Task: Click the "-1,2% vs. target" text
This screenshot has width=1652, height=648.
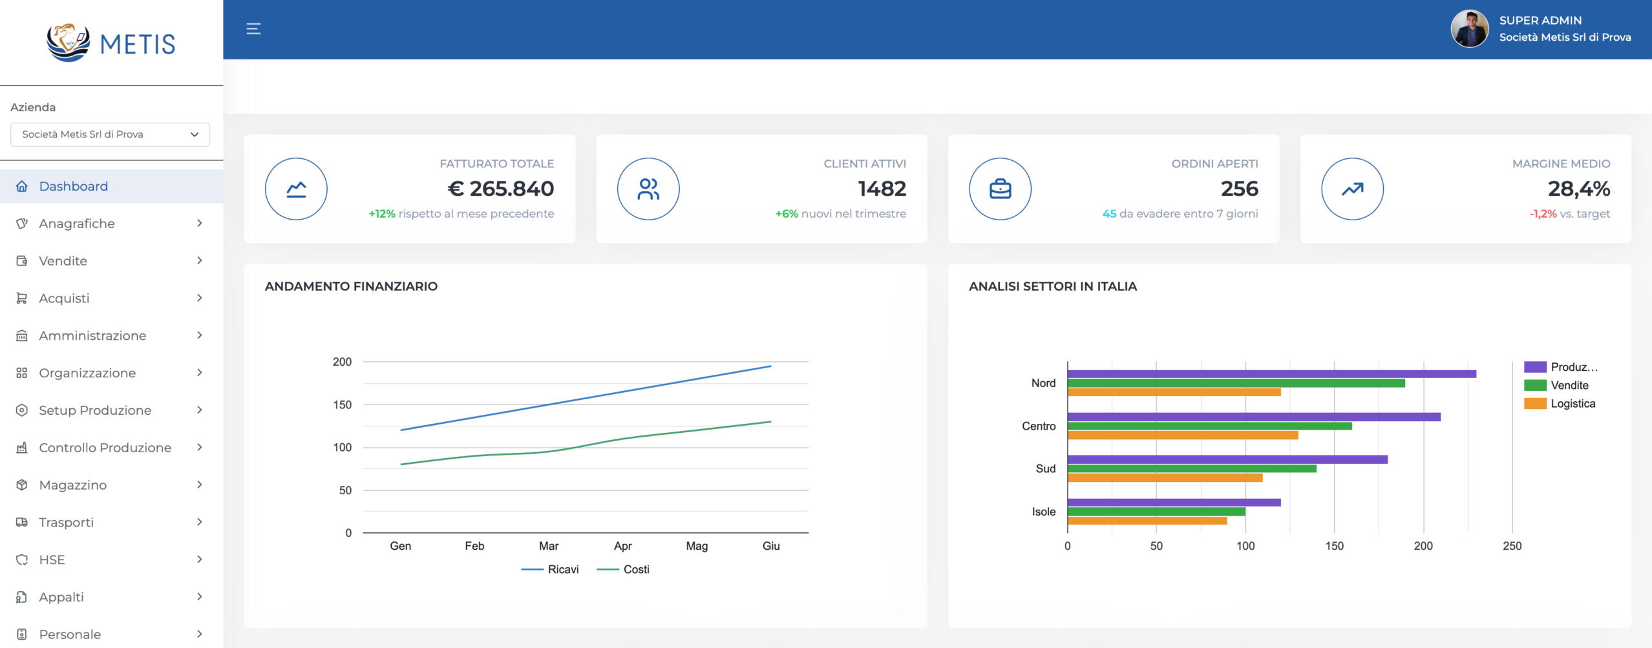Action: click(1569, 214)
